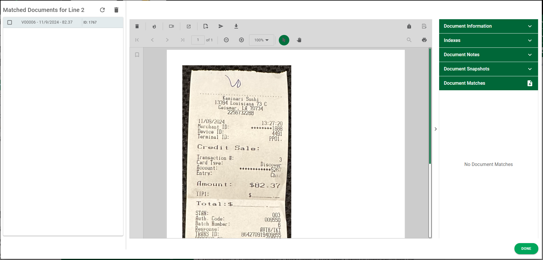Download the document
Image resolution: width=543 pixels, height=260 pixels.
point(236,26)
